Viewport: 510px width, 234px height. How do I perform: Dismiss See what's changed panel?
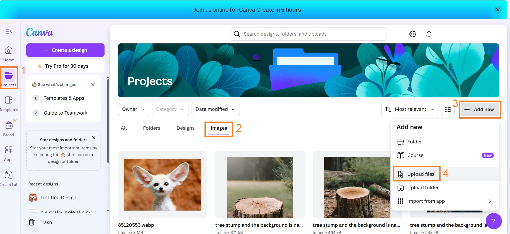coord(93,85)
